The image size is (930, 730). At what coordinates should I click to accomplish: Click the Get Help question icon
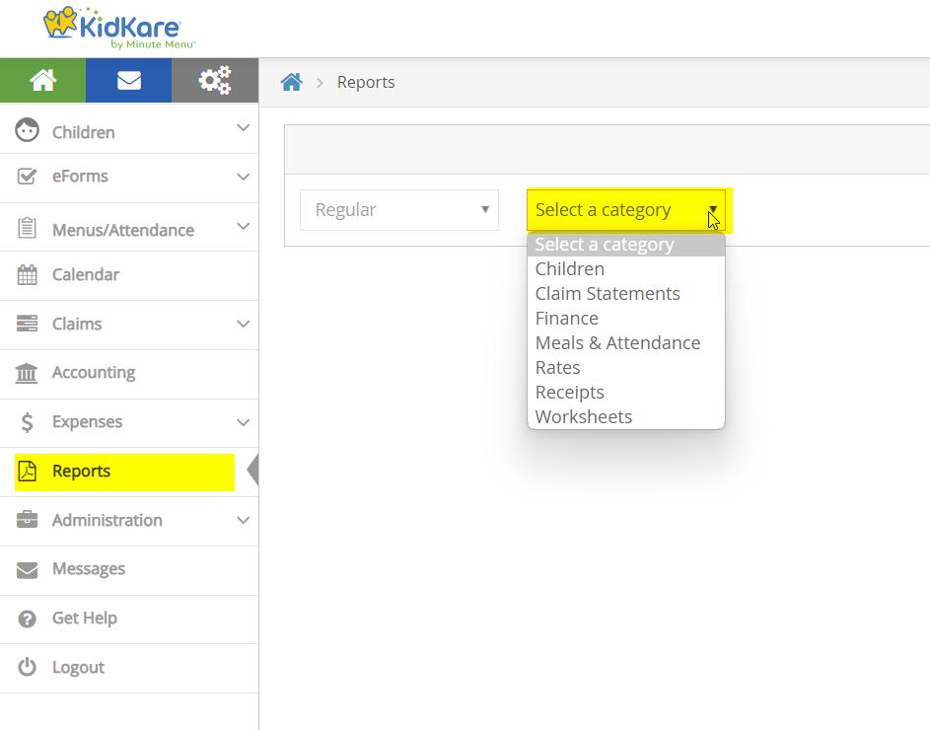click(x=28, y=619)
